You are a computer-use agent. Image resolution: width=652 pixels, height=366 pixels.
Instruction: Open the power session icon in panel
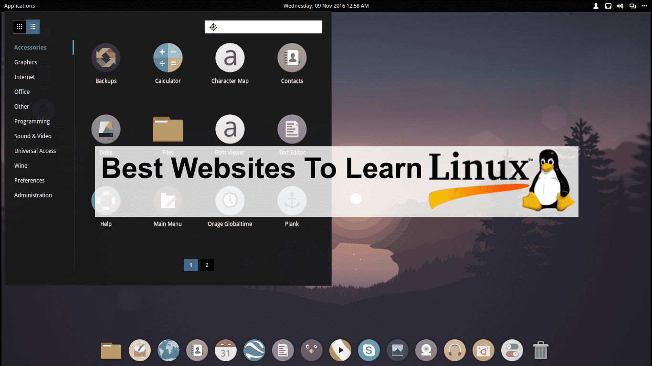[x=644, y=6]
